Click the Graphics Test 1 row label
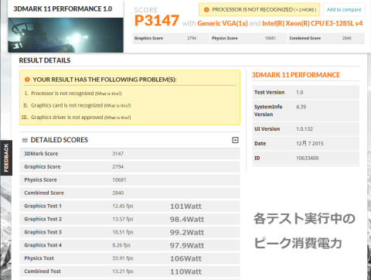 click(x=43, y=206)
